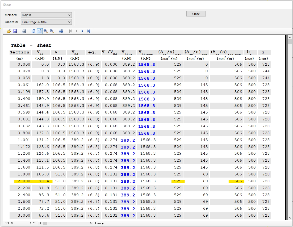Screen dimensions: 293x227
Task: Click the vertical scrollbar down arrow
Action: [290, 218]
